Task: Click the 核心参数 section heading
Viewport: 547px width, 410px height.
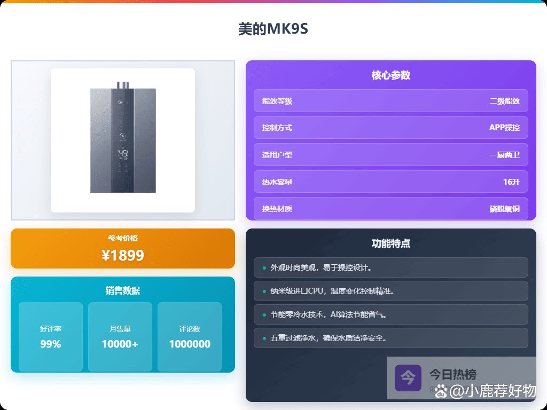Action: [x=390, y=75]
